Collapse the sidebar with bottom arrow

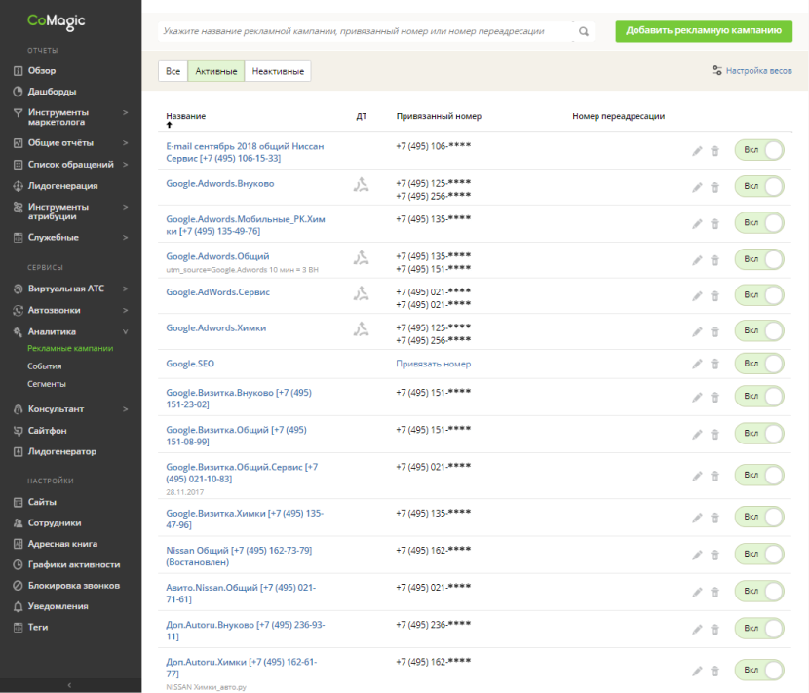(70, 685)
